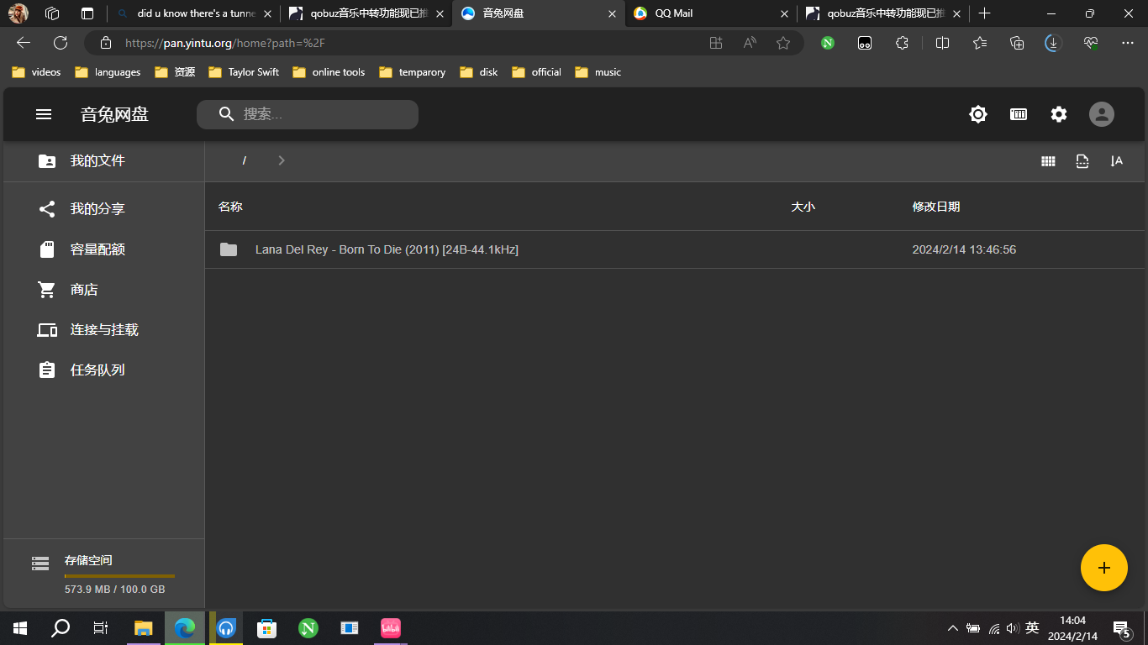Reload the current page

(61, 43)
